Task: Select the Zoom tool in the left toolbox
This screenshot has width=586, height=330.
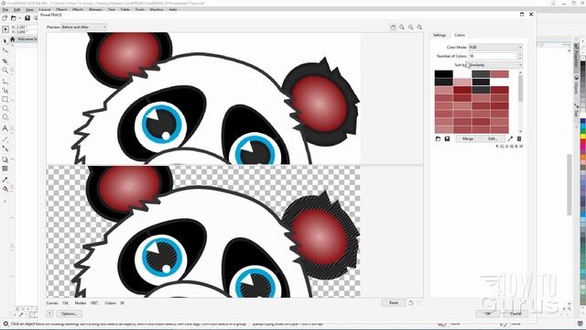Action: click(x=5, y=71)
